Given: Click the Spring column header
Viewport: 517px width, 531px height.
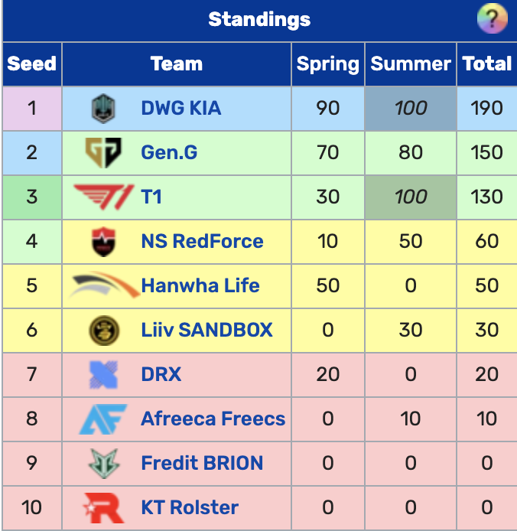Looking at the screenshot, I should [328, 64].
